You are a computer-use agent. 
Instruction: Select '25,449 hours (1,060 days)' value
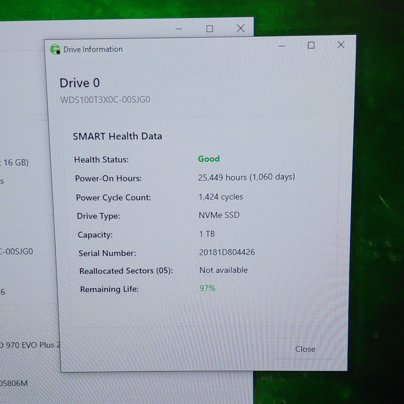pos(246,177)
